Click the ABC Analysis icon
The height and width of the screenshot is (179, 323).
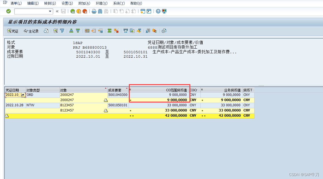154,31
